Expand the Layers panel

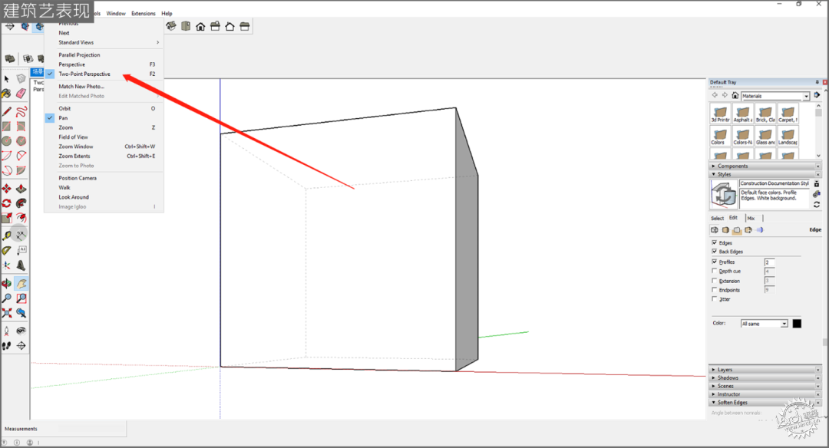(x=764, y=370)
